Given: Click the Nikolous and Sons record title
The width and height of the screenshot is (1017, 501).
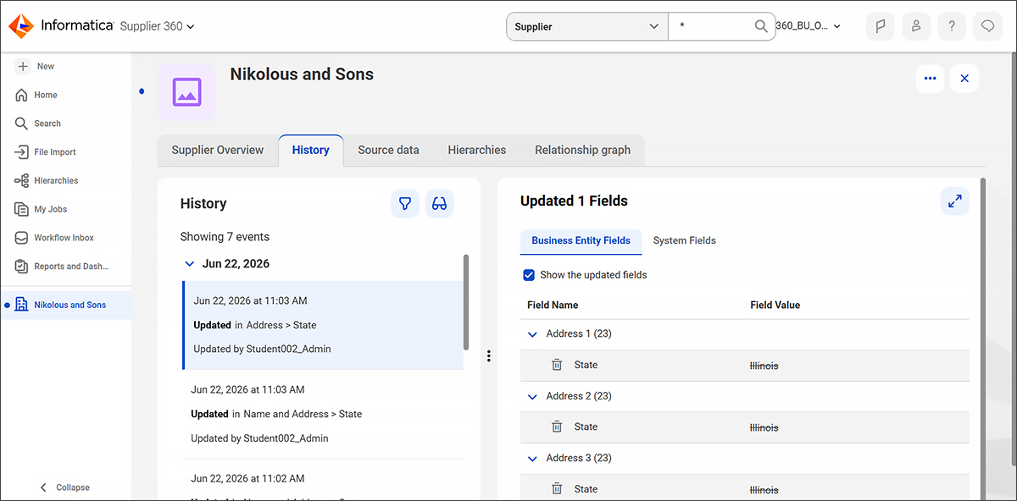Looking at the screenshot, I should pyautogui.click(x=302, y=74).
